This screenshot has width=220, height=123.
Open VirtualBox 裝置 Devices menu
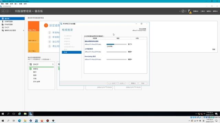[21, 4]
